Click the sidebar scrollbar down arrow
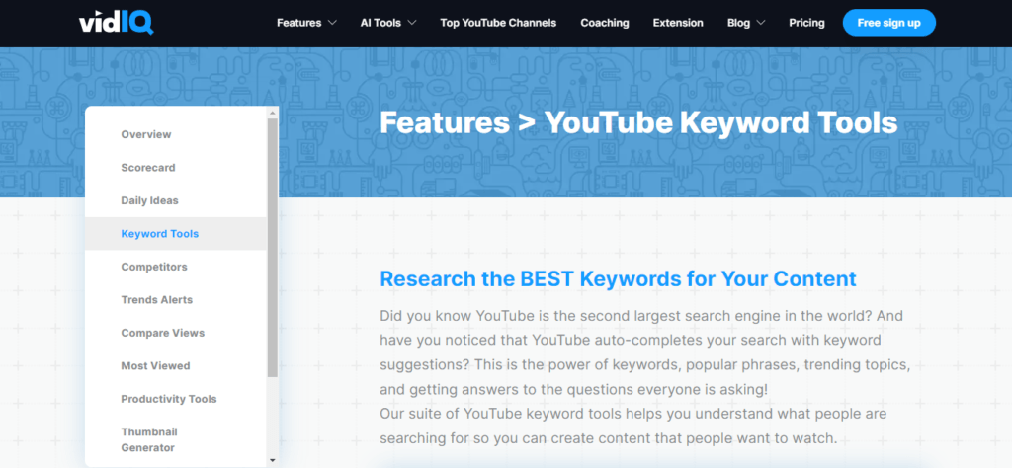 pyautogui.click(x=272, y=460)
